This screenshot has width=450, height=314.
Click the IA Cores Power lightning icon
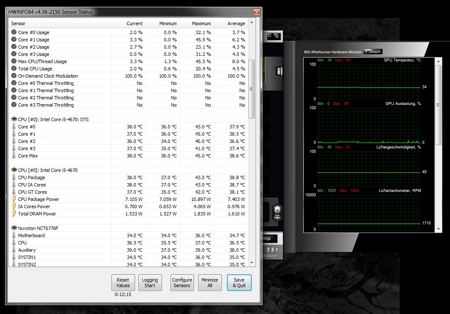[14, 206]
